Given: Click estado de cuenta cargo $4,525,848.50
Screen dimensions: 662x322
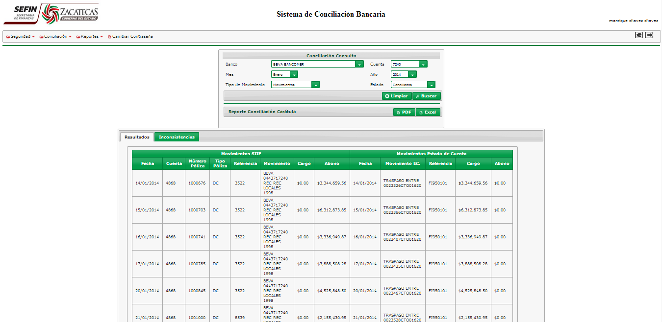Looking at the screenshot, I should (x=473, y=291).
